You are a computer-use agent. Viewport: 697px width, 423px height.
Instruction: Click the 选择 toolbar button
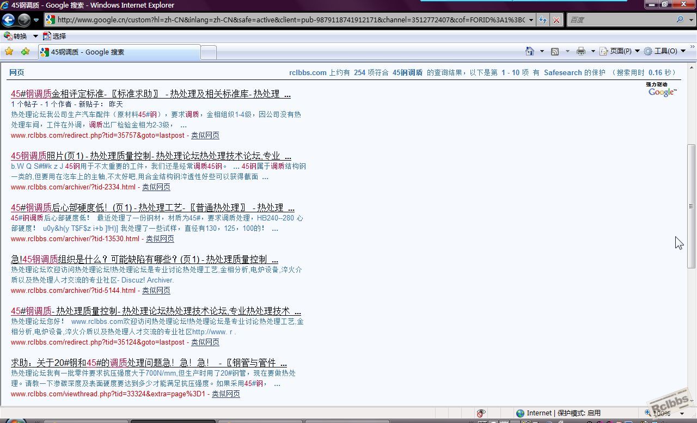(54, 36)
